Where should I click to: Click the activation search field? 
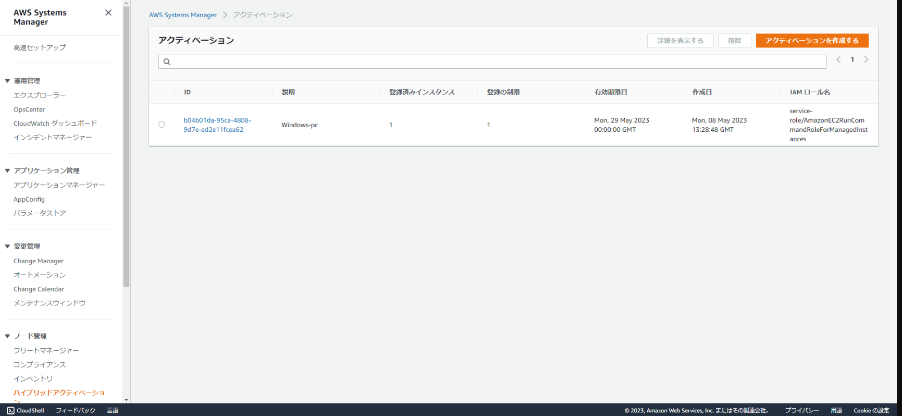492,62
